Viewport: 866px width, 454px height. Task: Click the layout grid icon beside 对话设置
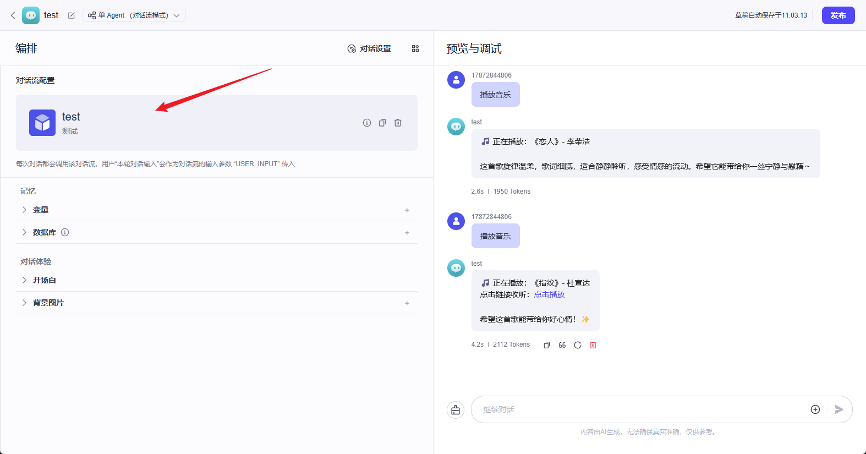pos(415,48)
